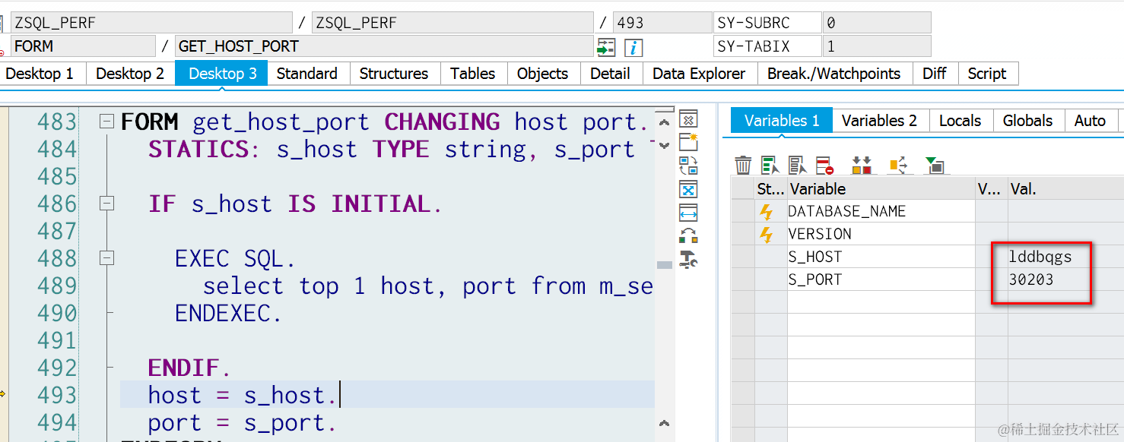1124x442 pixels.
Task: Open the Standard tab
Action: tap(307, 74)
